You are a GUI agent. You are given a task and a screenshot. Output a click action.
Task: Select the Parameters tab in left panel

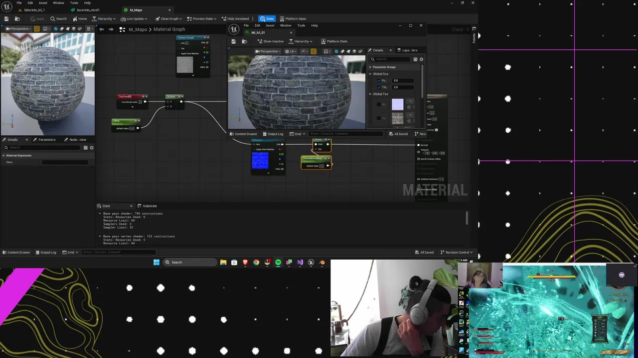47,140
